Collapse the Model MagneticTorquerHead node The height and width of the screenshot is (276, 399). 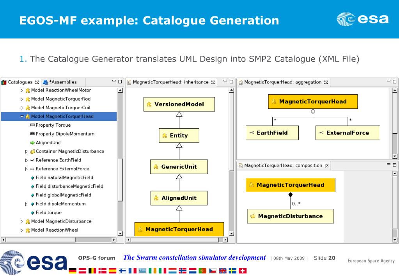coord(22,117)
